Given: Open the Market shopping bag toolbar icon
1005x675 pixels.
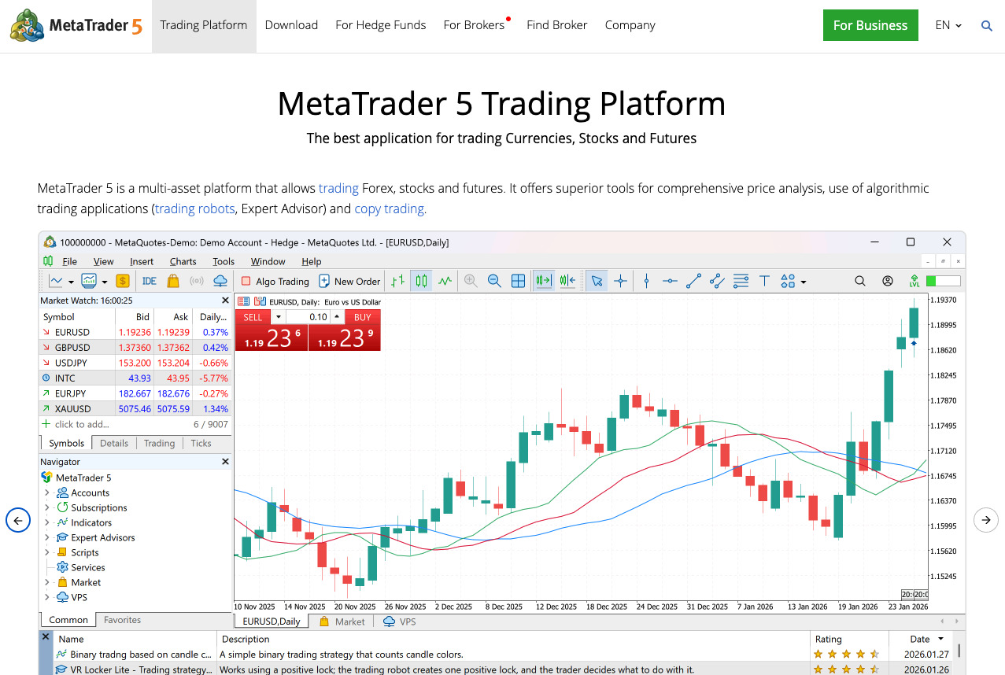Looking at the screenshot, I should pyautogui.click(x=173, y=281).
